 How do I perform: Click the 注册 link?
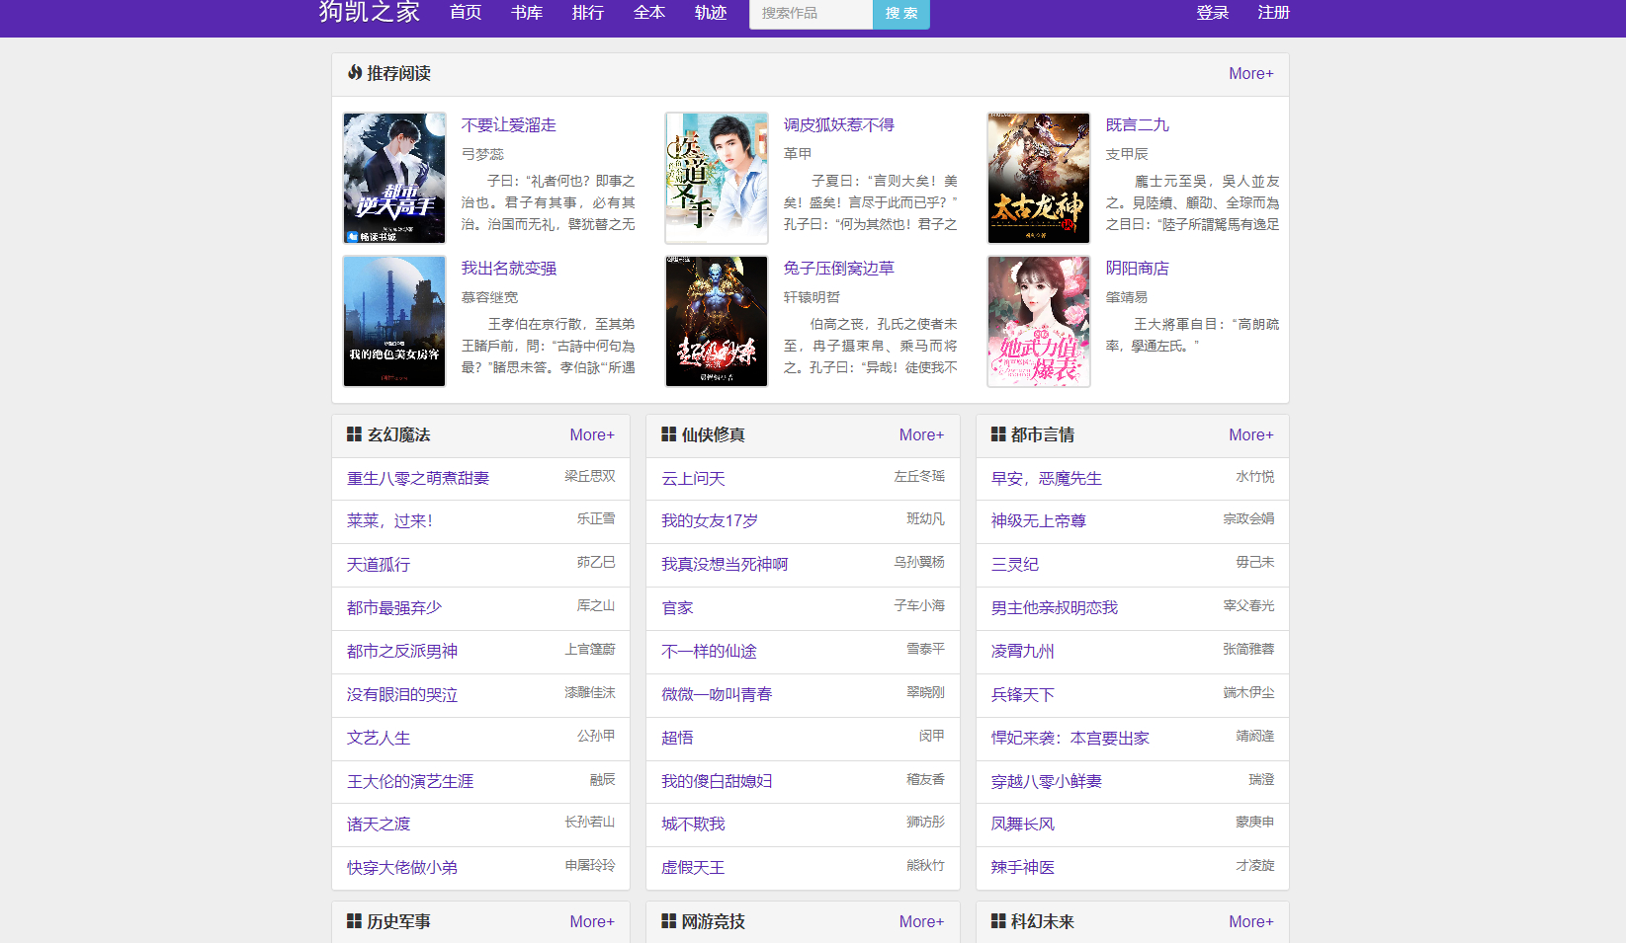click(1274, 13)
